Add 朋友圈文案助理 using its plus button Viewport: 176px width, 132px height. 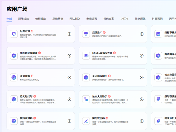(x=70, y=56)
